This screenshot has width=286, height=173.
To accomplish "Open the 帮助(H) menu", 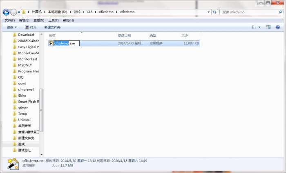I will click(68, 20).
